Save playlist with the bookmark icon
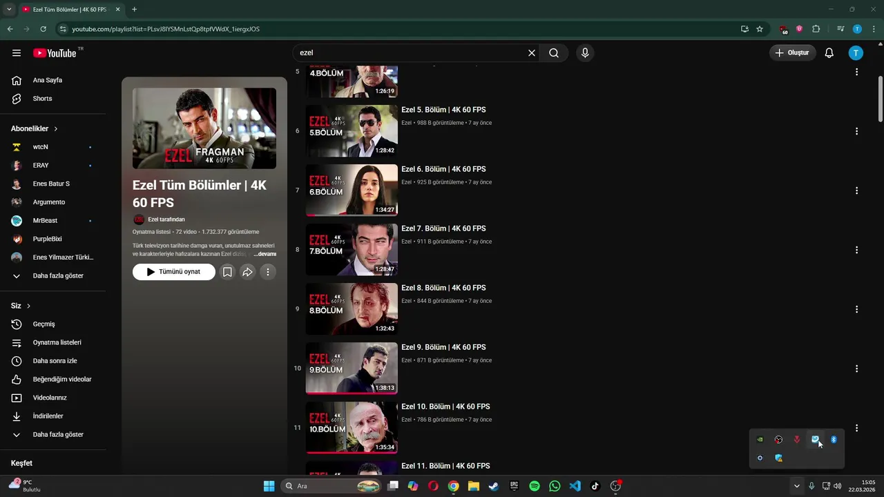Screen dimensions: 884x497 tap(227, 272)
